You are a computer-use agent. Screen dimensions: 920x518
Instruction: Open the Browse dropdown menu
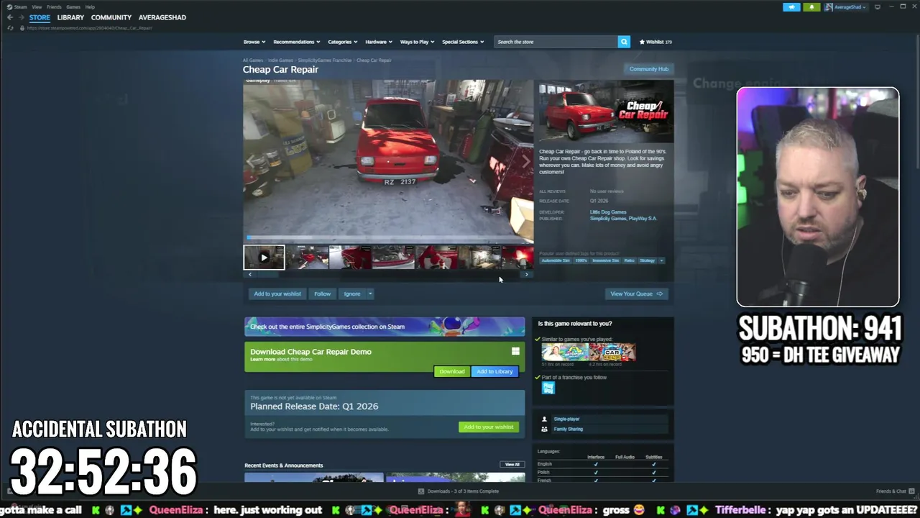(x=254, y=42)
